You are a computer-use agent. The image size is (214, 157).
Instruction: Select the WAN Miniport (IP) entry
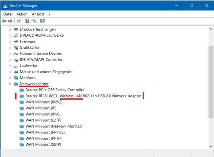pyautogui.click(x=41, y=108)
